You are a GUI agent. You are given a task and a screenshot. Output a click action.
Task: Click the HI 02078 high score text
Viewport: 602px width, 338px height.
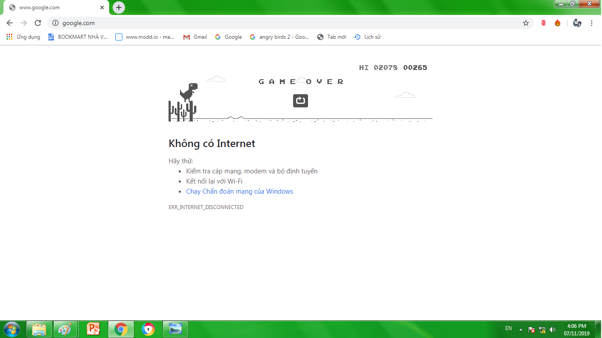(378, 68)
